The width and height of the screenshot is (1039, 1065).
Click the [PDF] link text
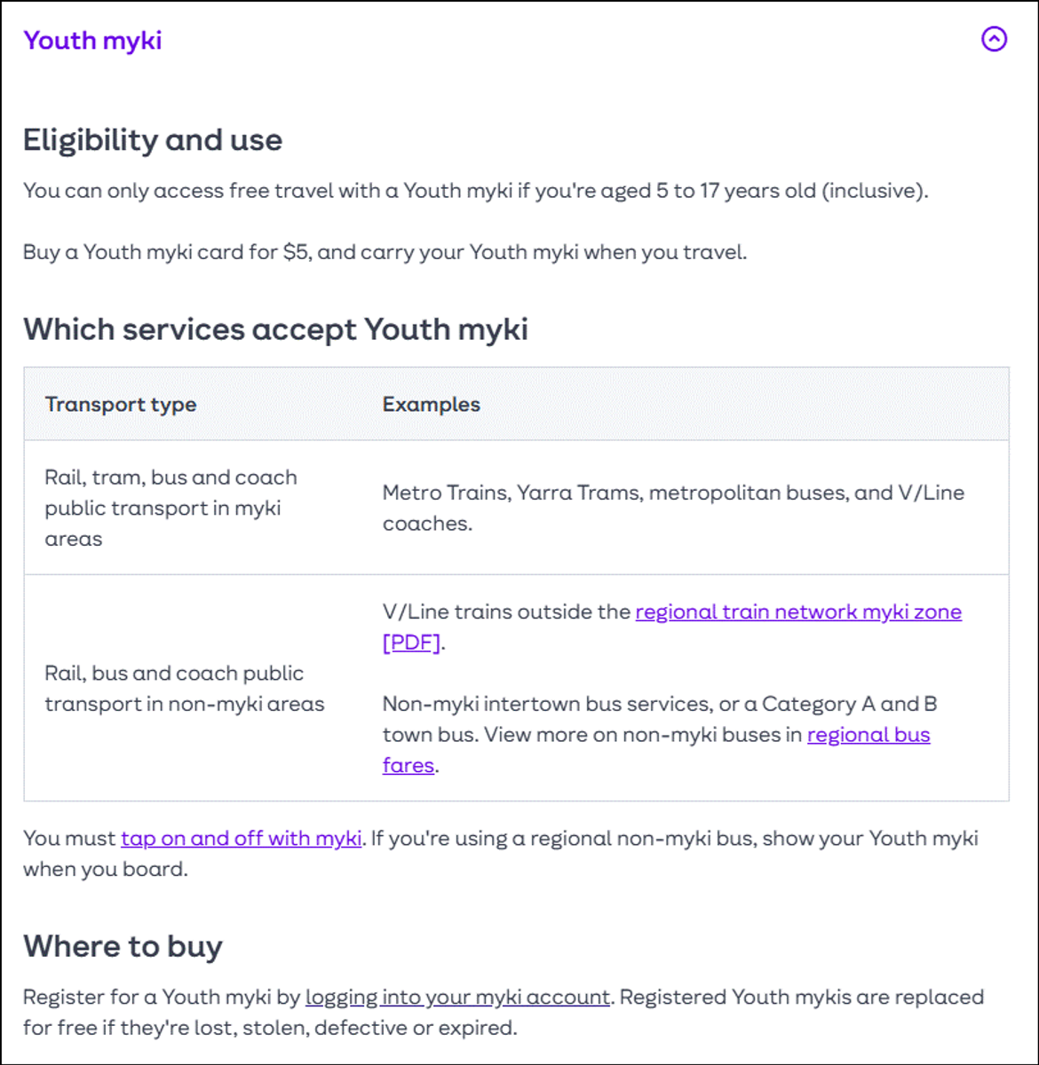pos(411,642)
